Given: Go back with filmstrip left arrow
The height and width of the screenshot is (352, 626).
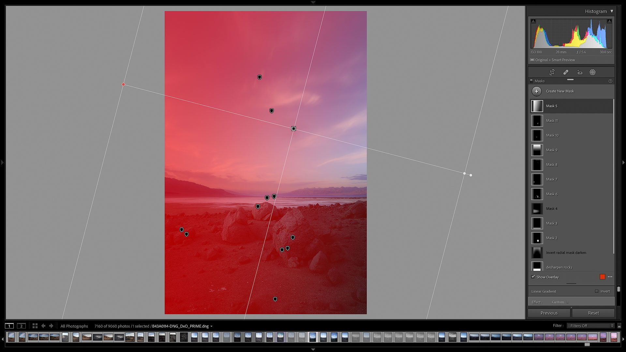Looking at the screenshot, I should pyautogui.click(x=43, y=326).
